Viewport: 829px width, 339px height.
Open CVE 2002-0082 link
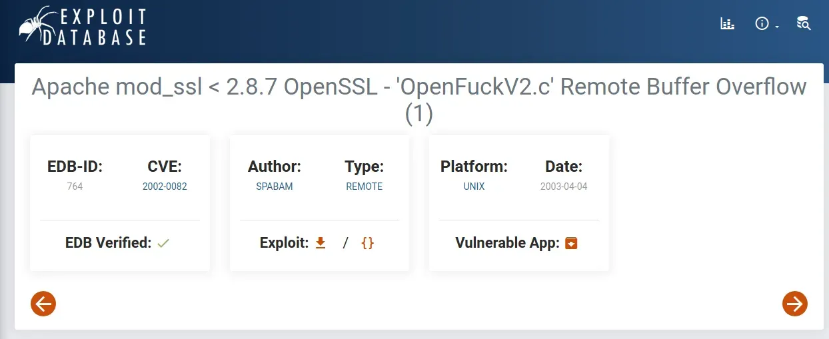165,186
